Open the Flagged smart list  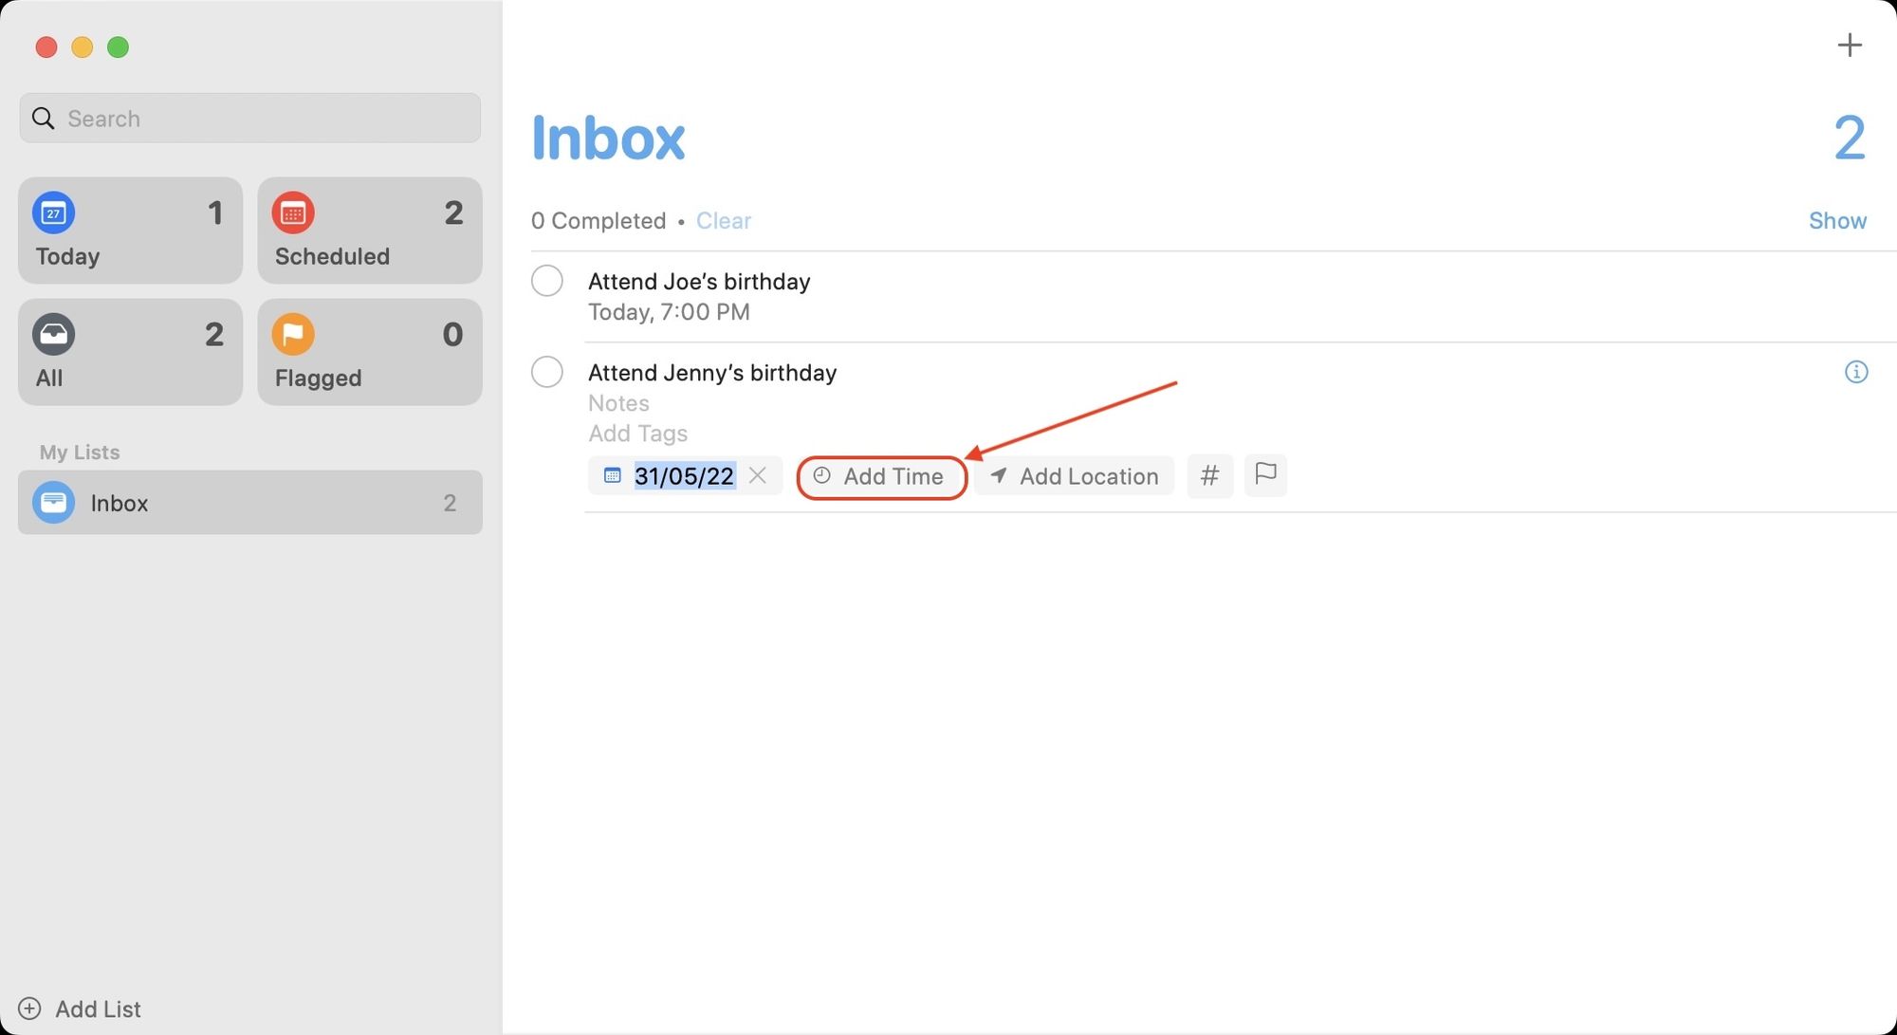(369, 352)
